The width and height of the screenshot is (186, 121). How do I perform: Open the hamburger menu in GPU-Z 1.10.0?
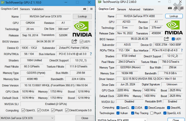(x=91, y=9)
